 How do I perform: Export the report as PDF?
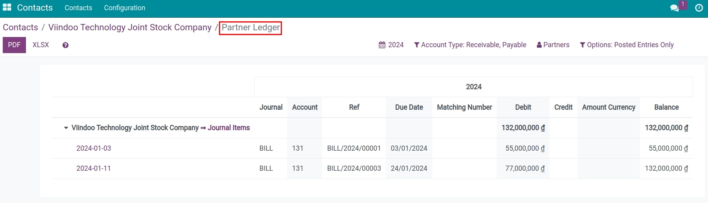coord(14,45)
